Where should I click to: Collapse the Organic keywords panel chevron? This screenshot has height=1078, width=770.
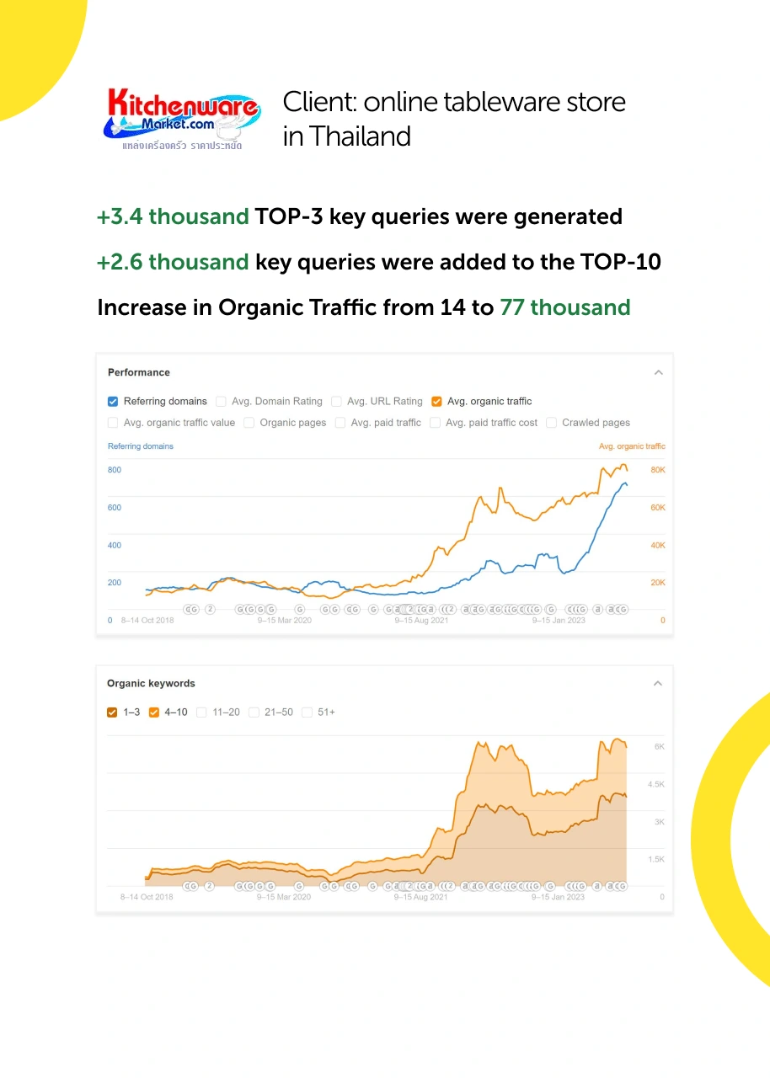[x=658, y=683]
